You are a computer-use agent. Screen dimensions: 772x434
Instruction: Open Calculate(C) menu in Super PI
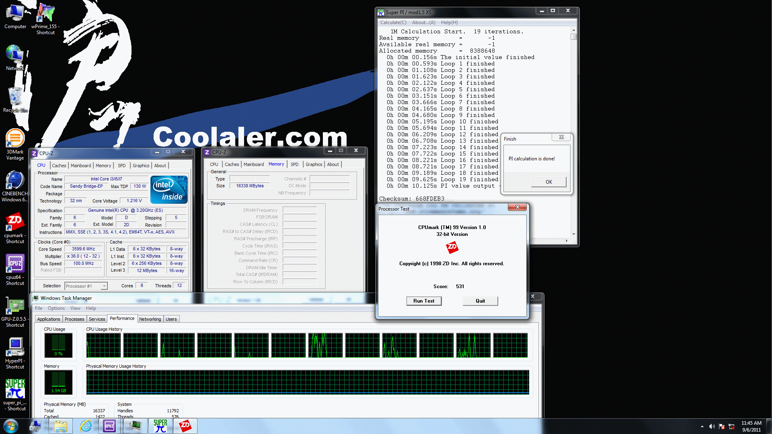pyautogui.click(x=393, y=23)
